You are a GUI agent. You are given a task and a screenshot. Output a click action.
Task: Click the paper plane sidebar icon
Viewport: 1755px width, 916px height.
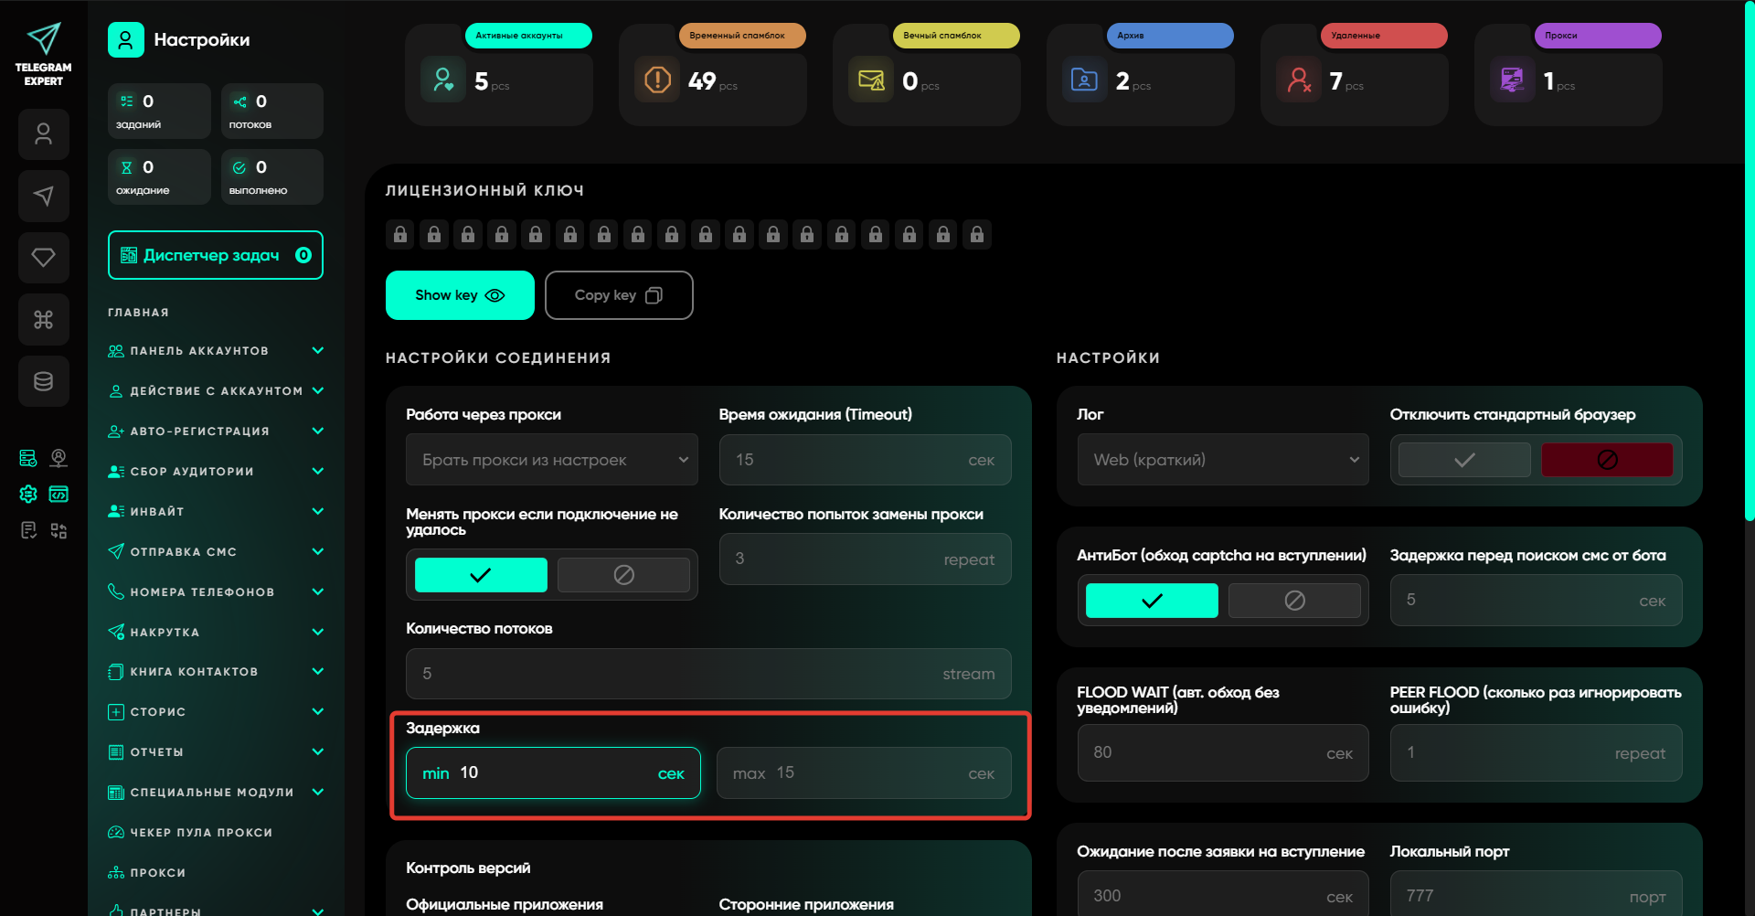(44, 196)
